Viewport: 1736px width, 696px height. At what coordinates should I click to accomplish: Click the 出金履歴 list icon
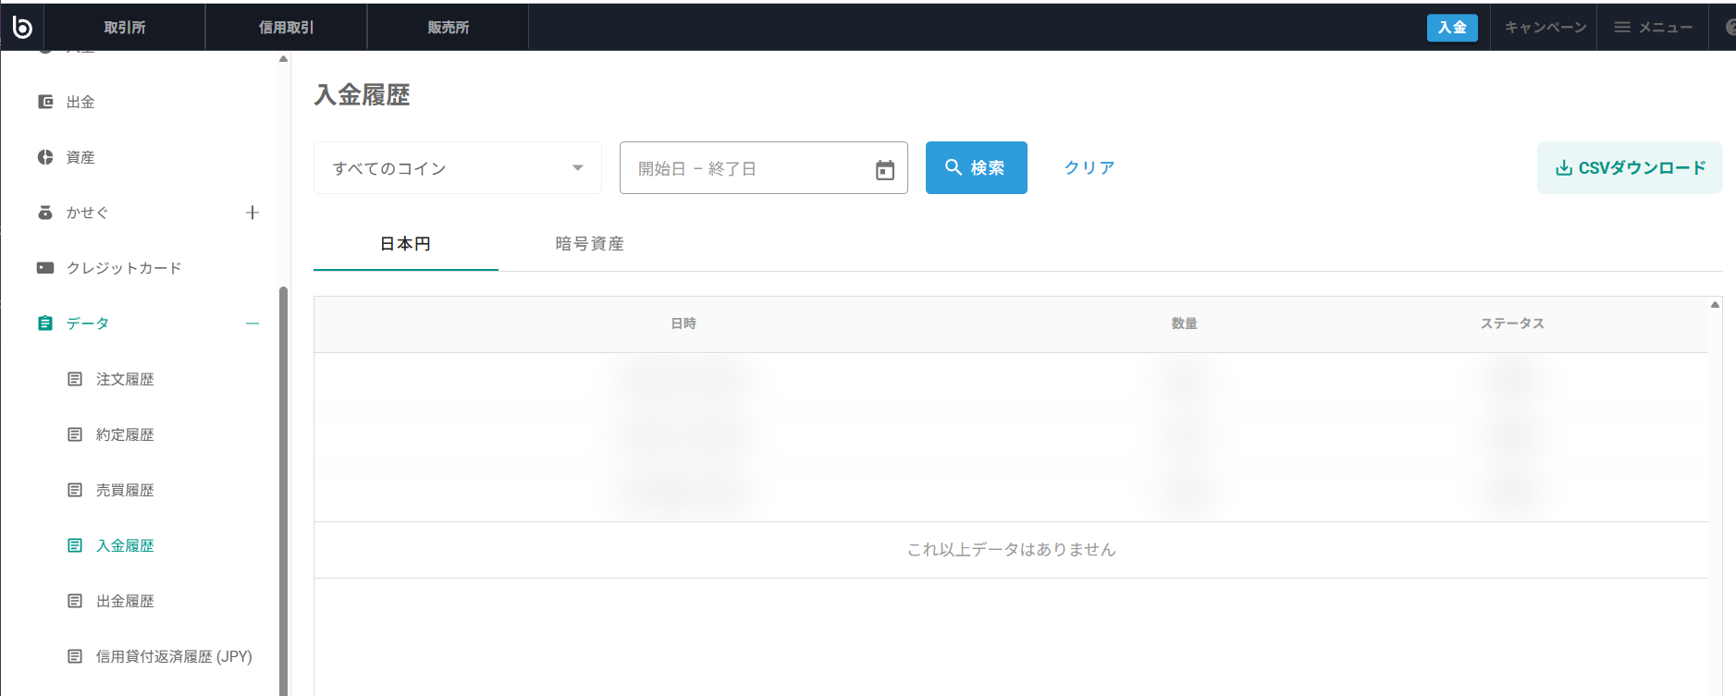pyautogui.click(x=75, y=601)
